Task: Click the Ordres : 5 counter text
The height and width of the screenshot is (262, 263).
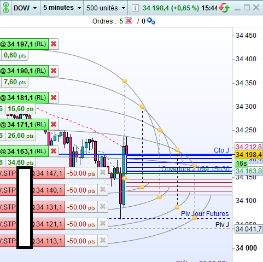Action: point(108,21)
